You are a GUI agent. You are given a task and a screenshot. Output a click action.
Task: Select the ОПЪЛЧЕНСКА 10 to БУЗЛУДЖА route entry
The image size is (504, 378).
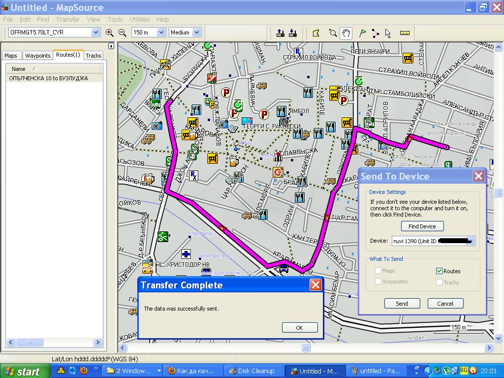[x=48, y=78]
